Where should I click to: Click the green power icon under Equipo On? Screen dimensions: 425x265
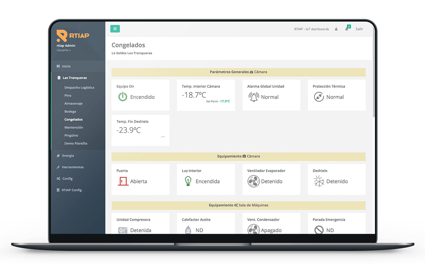[123, 97]
